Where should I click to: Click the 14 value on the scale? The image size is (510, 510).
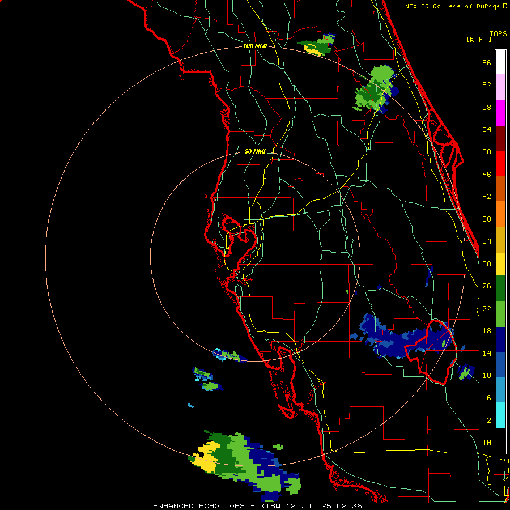487,353
